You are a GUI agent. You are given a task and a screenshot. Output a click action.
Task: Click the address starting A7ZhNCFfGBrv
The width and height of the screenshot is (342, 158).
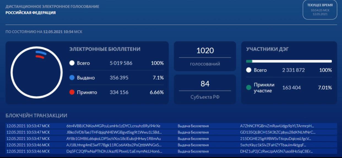(277, 126)
